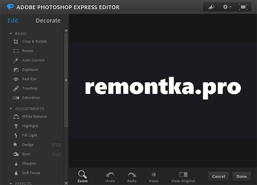This screenshot has height=185, width=257.
Task: Click the Touchup bandage icon
Action: pyautogui.click(x=16, y=89)
